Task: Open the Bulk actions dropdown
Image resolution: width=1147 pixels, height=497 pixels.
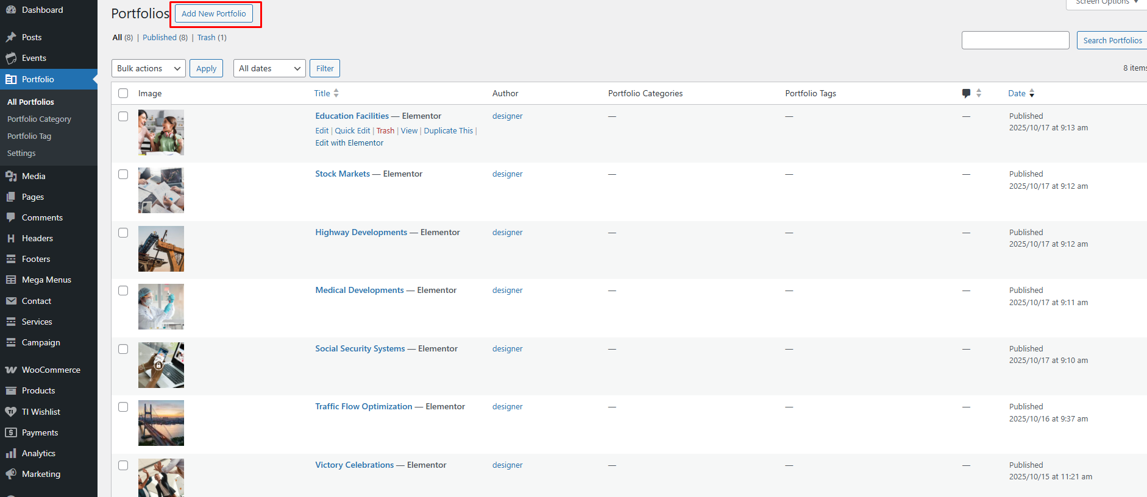Action: pos(149,68)
